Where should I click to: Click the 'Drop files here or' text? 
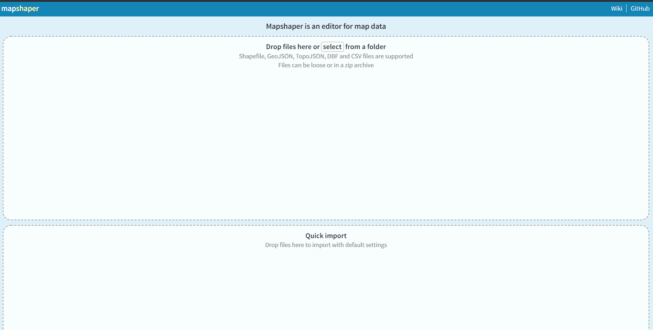click(x=292, y=47)
